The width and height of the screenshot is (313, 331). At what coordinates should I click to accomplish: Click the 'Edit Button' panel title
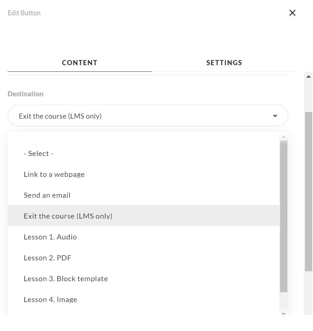point(24,13)
